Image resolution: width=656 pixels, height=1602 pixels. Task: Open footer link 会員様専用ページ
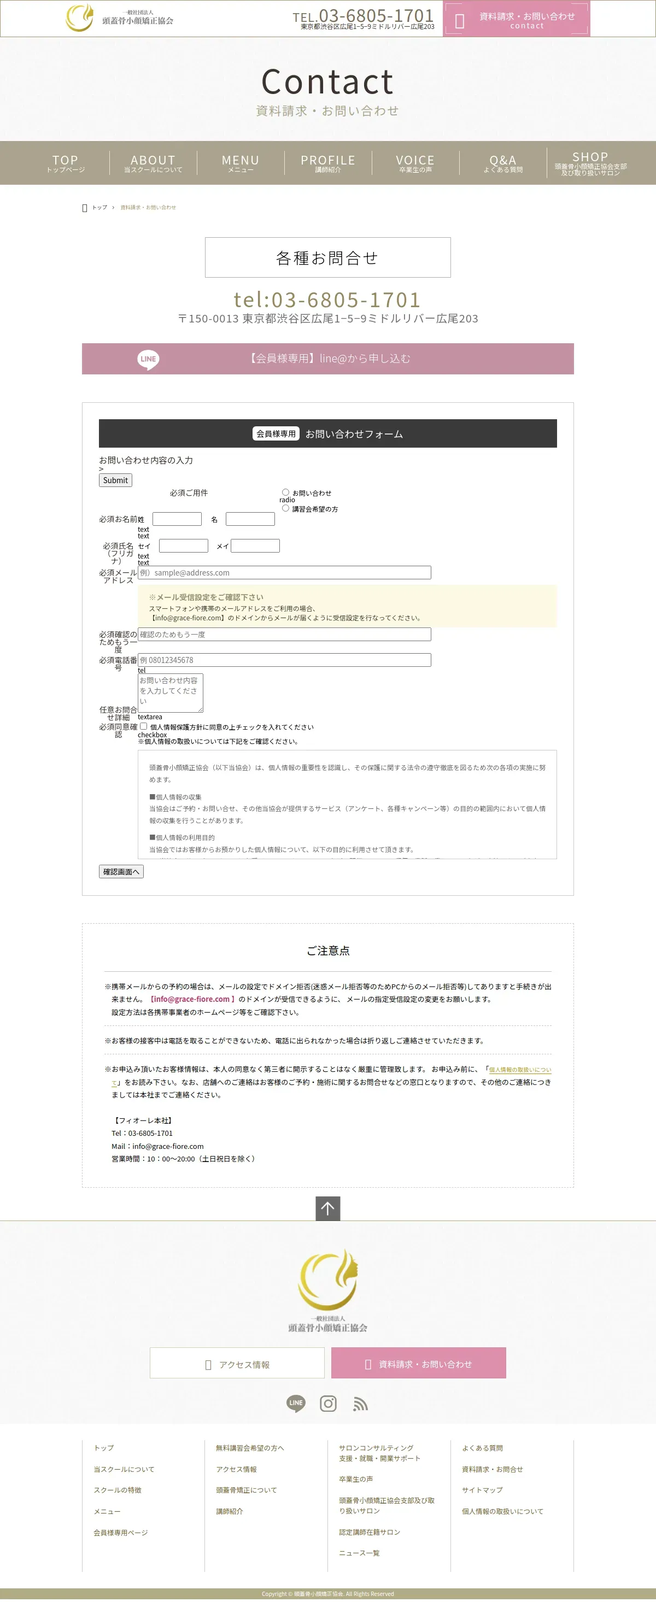click(x=121, y=1533)
